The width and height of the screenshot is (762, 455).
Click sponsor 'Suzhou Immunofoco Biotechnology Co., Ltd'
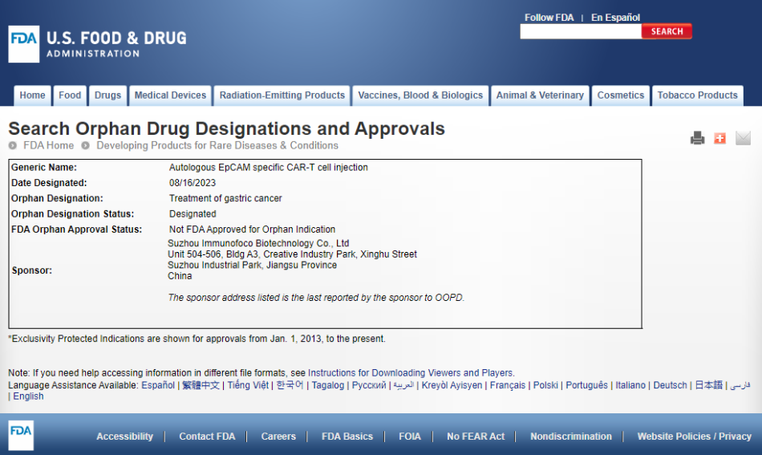(x=258, y=243)
